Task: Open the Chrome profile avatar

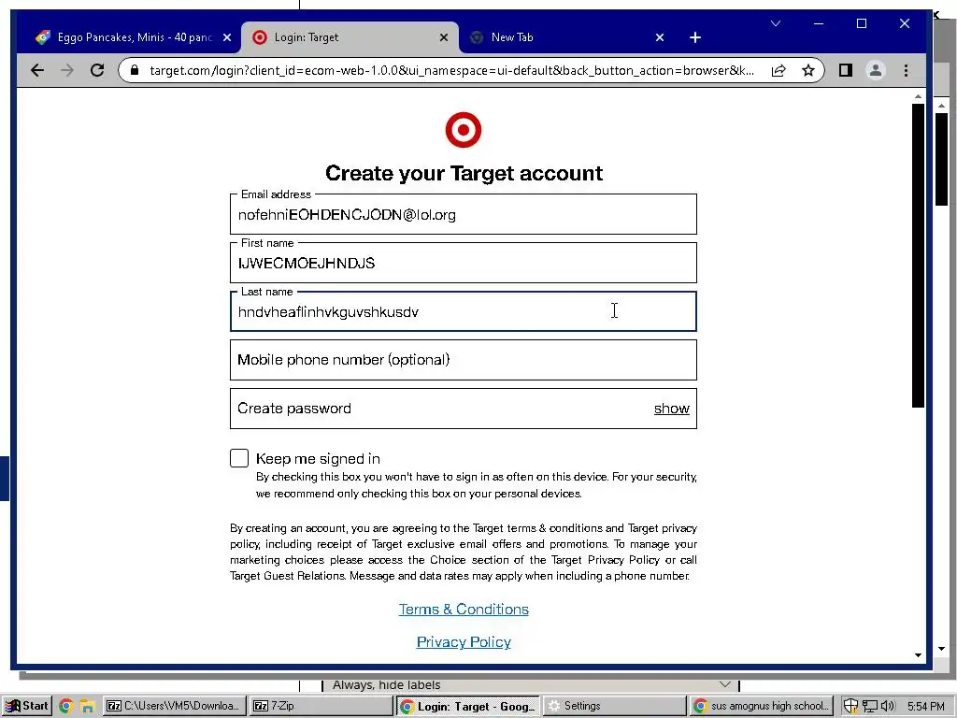Action: pyautogui.click(x=875, y=70)
